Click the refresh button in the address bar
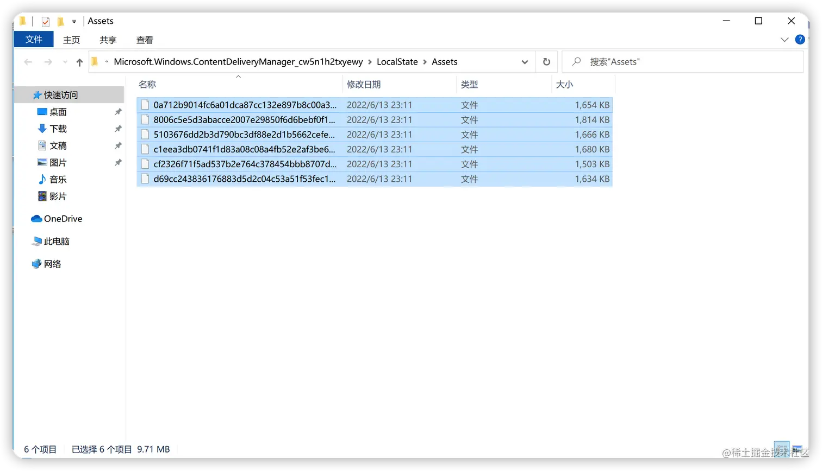822x471 pixels. tap(546, 62)
